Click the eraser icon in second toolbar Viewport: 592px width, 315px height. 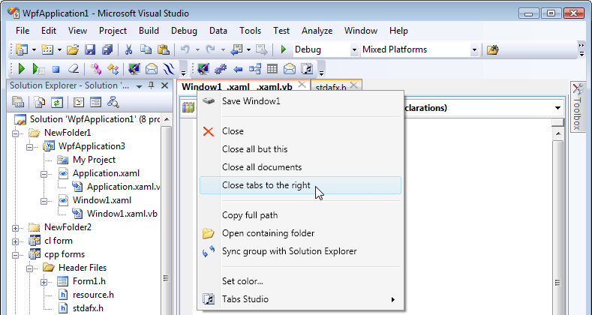(74, 69)
